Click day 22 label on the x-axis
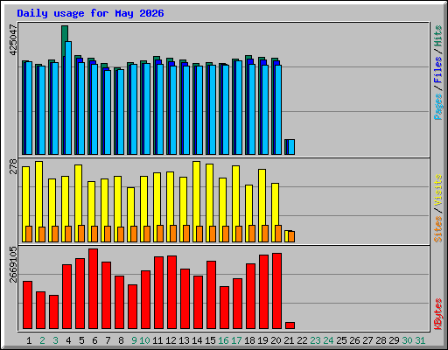The width and height of the screenshot is (448, 350). click(302, 340)
